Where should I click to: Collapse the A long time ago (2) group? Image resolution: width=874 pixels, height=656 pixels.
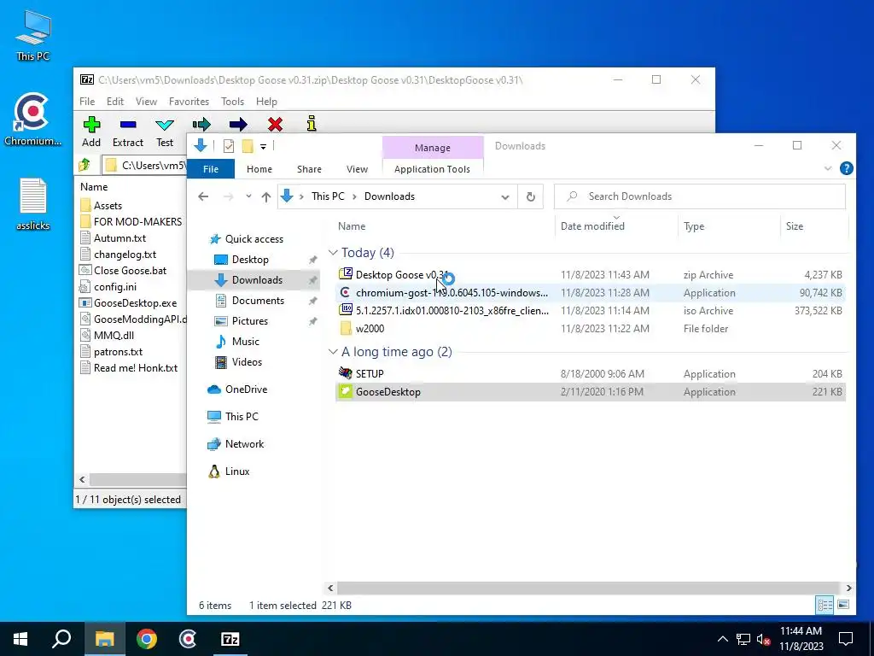334,352
